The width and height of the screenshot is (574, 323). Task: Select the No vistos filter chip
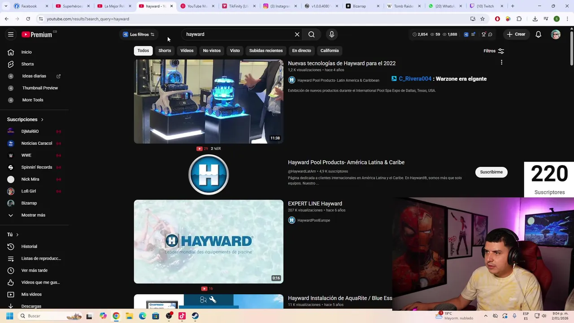212,51
